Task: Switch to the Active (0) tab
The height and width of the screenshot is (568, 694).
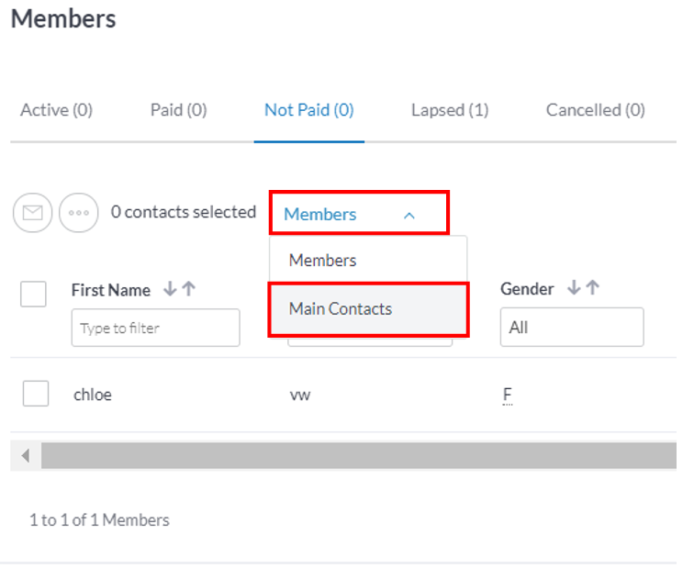Action: (x=56, y=110)
